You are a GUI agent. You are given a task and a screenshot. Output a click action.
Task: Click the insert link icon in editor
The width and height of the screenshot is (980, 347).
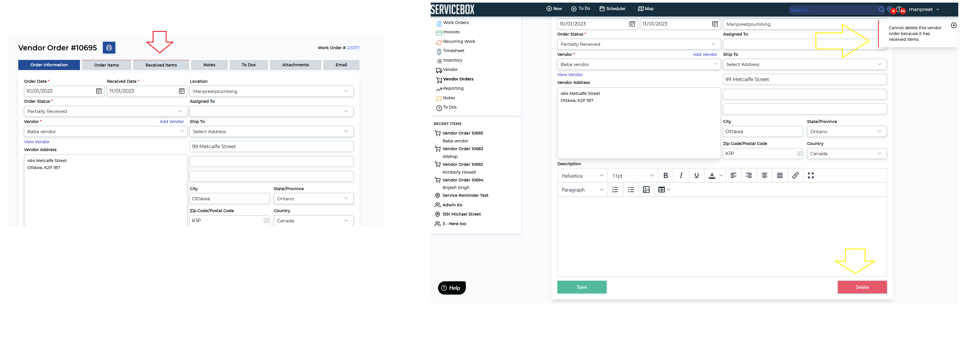(x=795, y=176)
